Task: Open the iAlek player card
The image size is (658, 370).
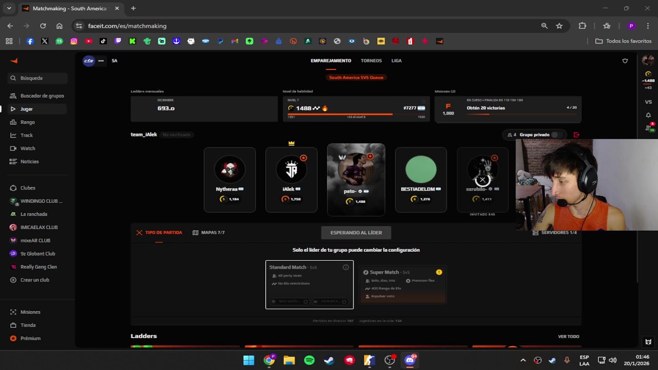Action: 291,180
